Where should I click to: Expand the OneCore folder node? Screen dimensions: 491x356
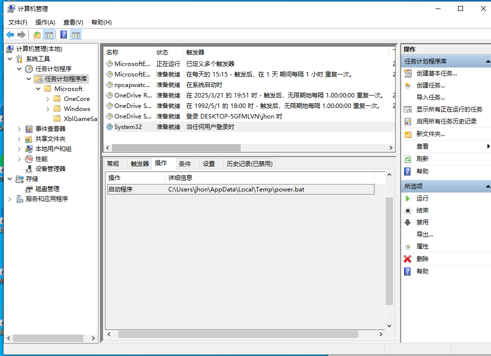(48, 99)
